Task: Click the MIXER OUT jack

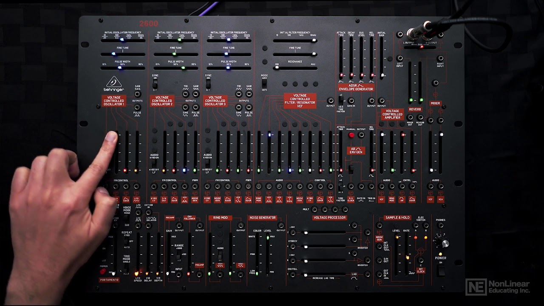Action: click(410, 117)
